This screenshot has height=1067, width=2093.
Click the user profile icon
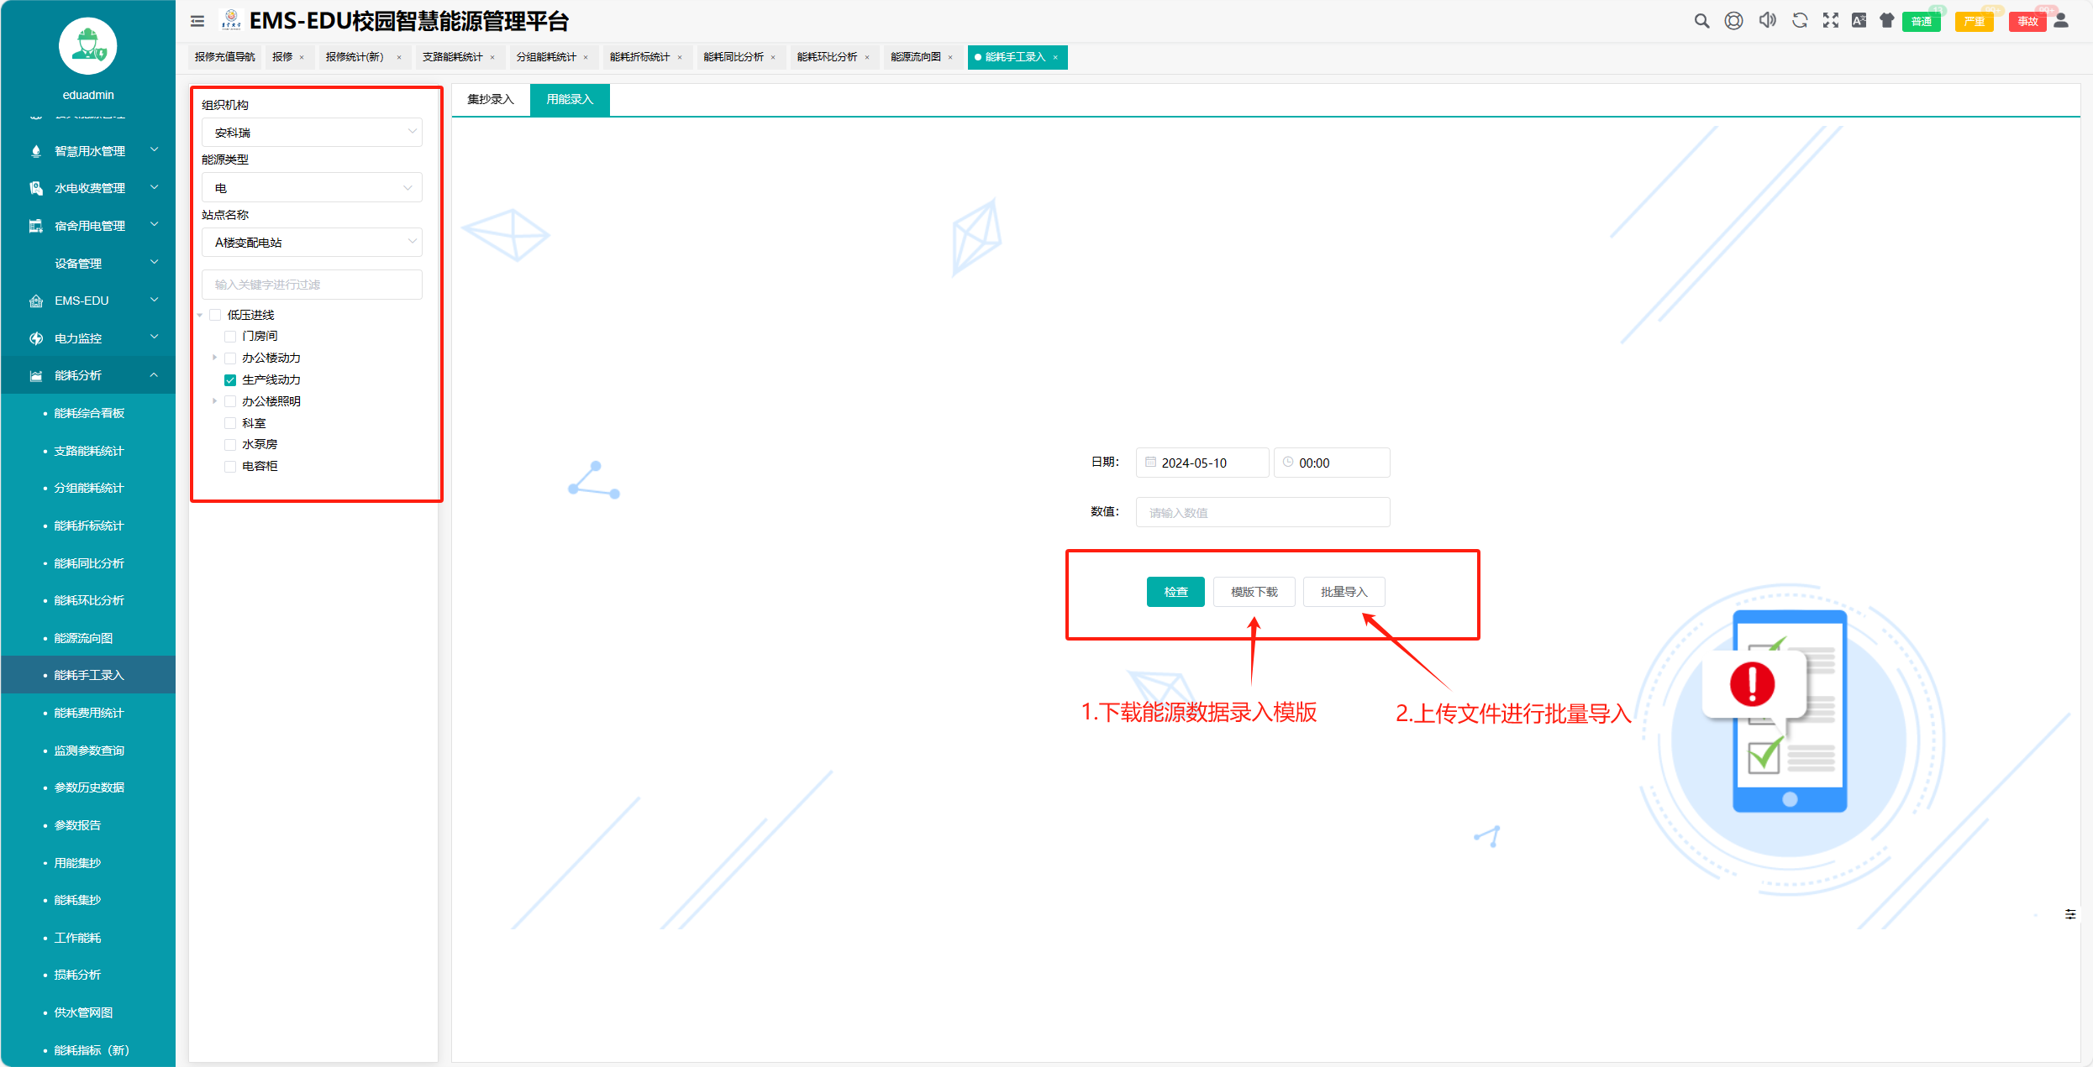pos(2062,21)
